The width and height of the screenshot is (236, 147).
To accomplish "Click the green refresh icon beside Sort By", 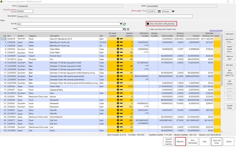I will click(125, 24).
